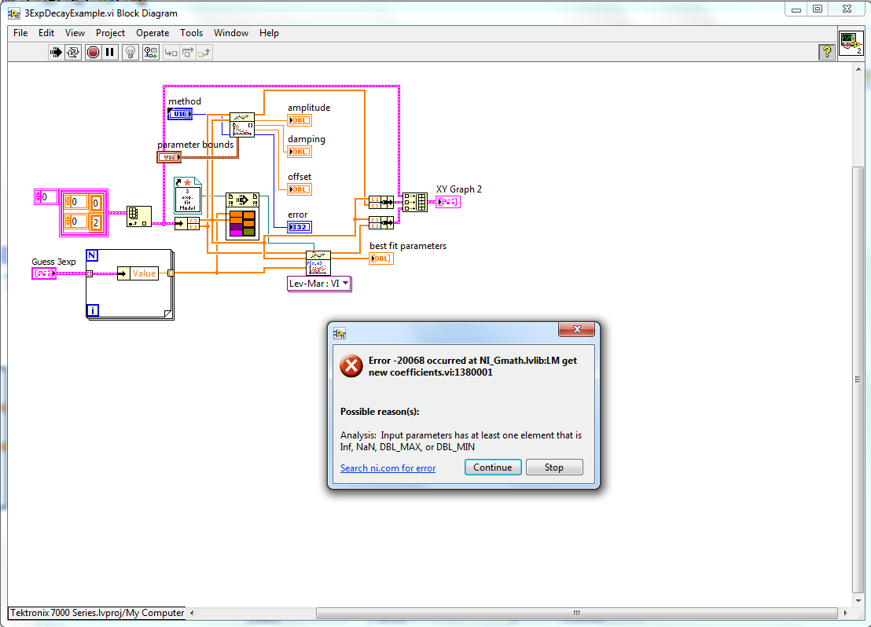
Task: Click the Step Into toolbar button
Action: point(171,52)
